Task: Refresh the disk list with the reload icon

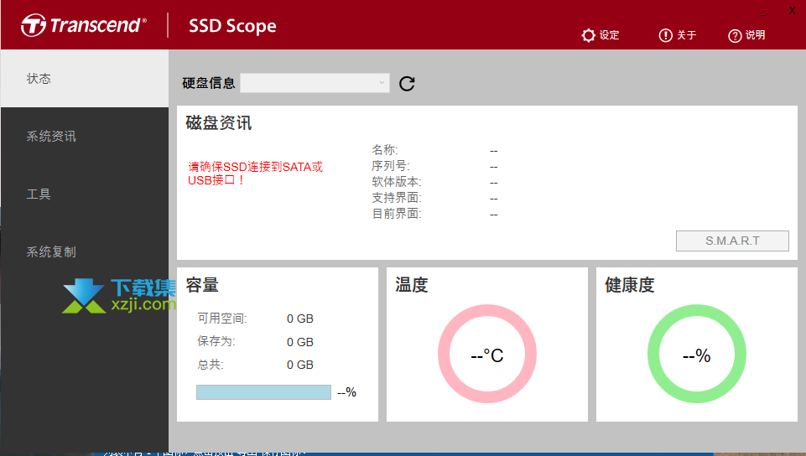Action: tap(407, 83)
